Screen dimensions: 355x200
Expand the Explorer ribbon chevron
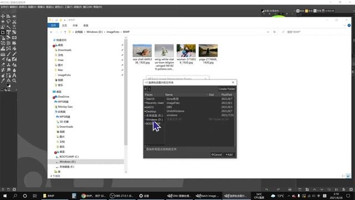point(344,26)
